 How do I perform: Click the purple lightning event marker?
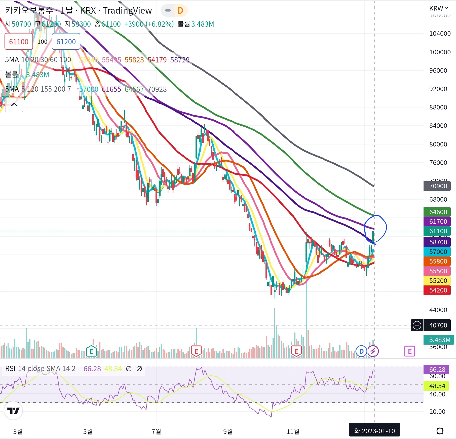(373, 351)
